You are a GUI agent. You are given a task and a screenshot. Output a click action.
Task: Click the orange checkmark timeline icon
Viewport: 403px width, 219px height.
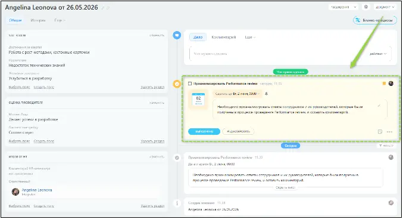177,84
